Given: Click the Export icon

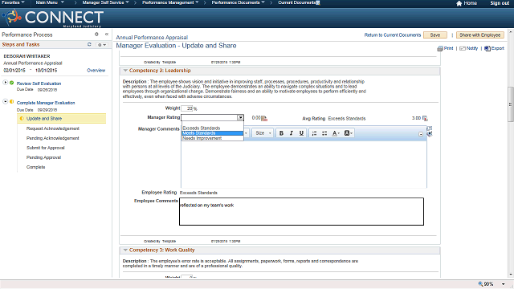Looking at the screenshot, I should click(487, 48).
